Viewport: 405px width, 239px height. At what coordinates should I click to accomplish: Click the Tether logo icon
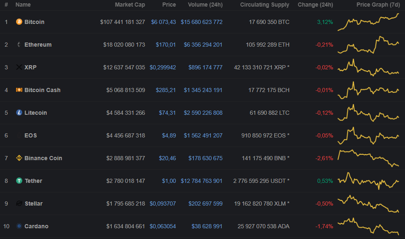click(x=19, y=181)
